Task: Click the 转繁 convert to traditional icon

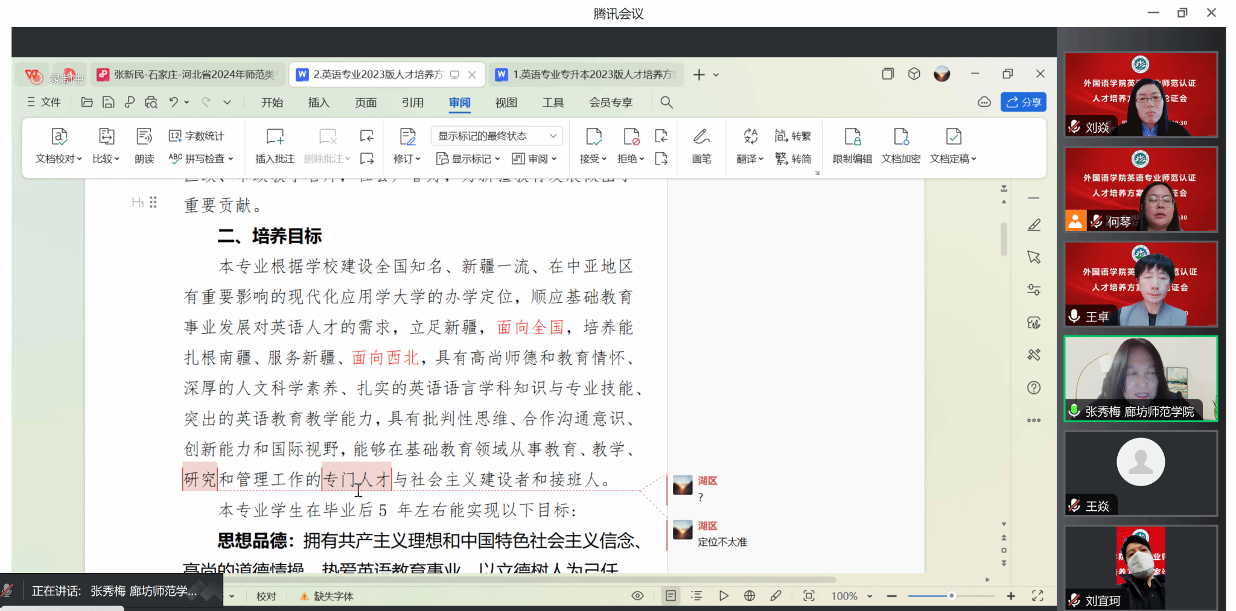Action: 793,136
